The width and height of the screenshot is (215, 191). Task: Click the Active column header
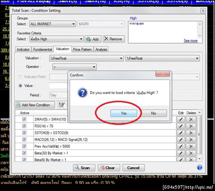click(x=24, y=113)
